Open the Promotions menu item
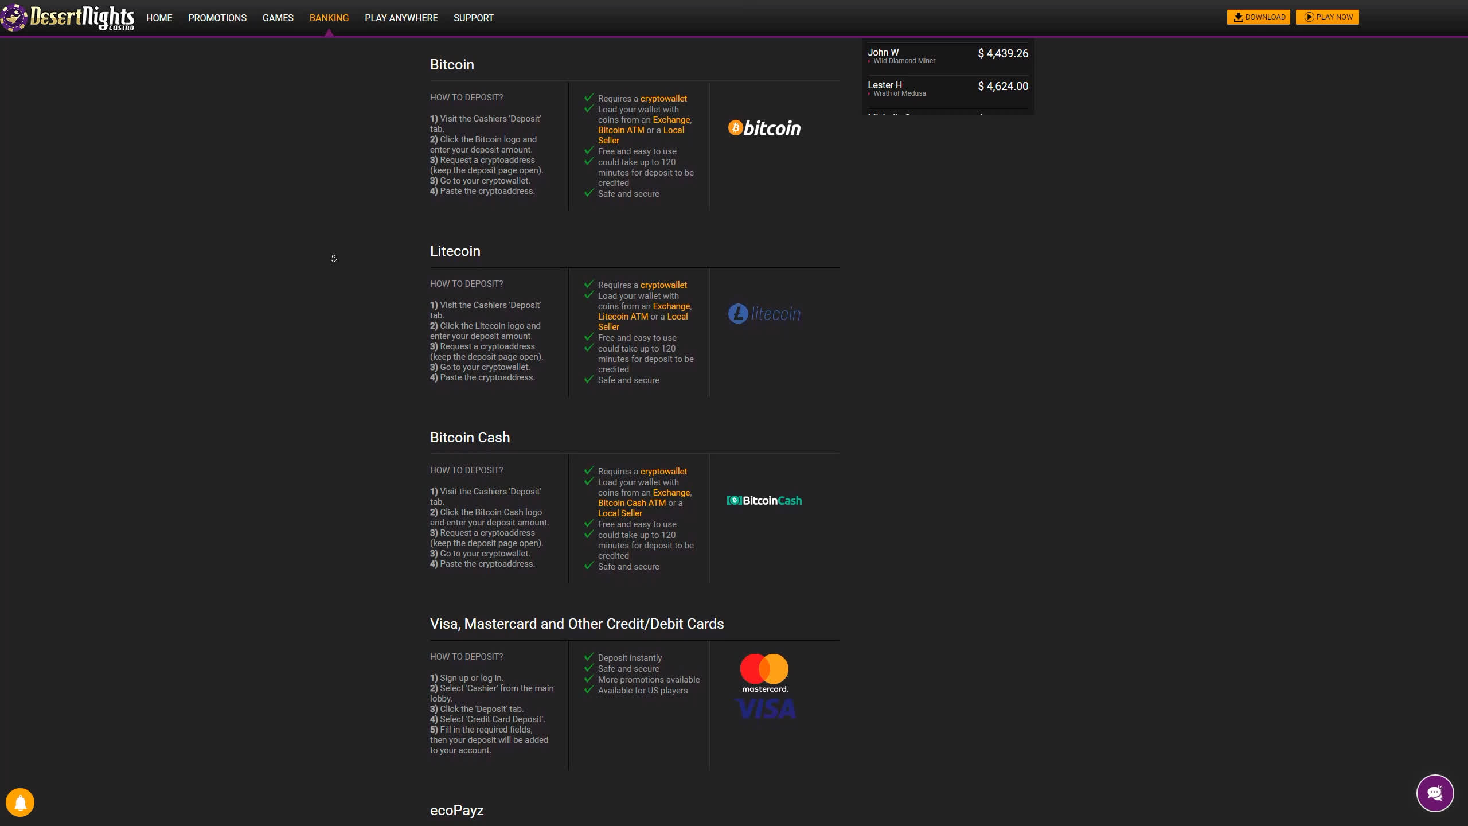This screenshot has width=1468, height=826. pos(217,18)
